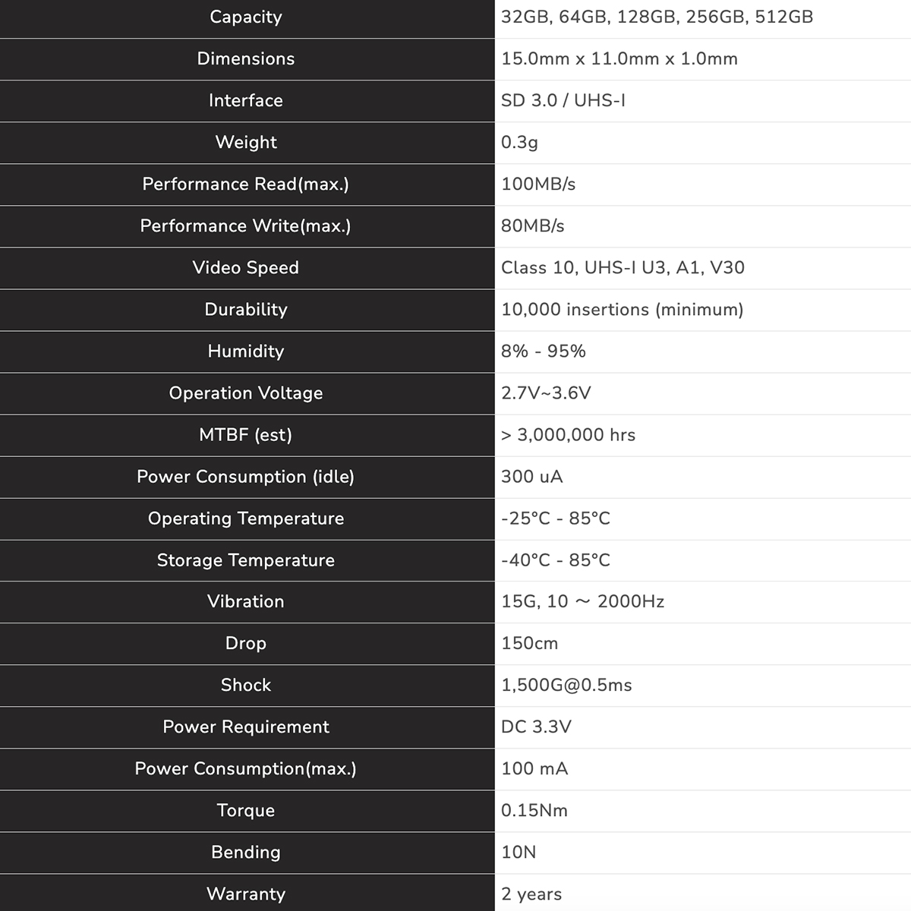The height and width of the screenshot is (911, 911).
Task: Click the 0.3g weight value
Action: click(519, 143)
